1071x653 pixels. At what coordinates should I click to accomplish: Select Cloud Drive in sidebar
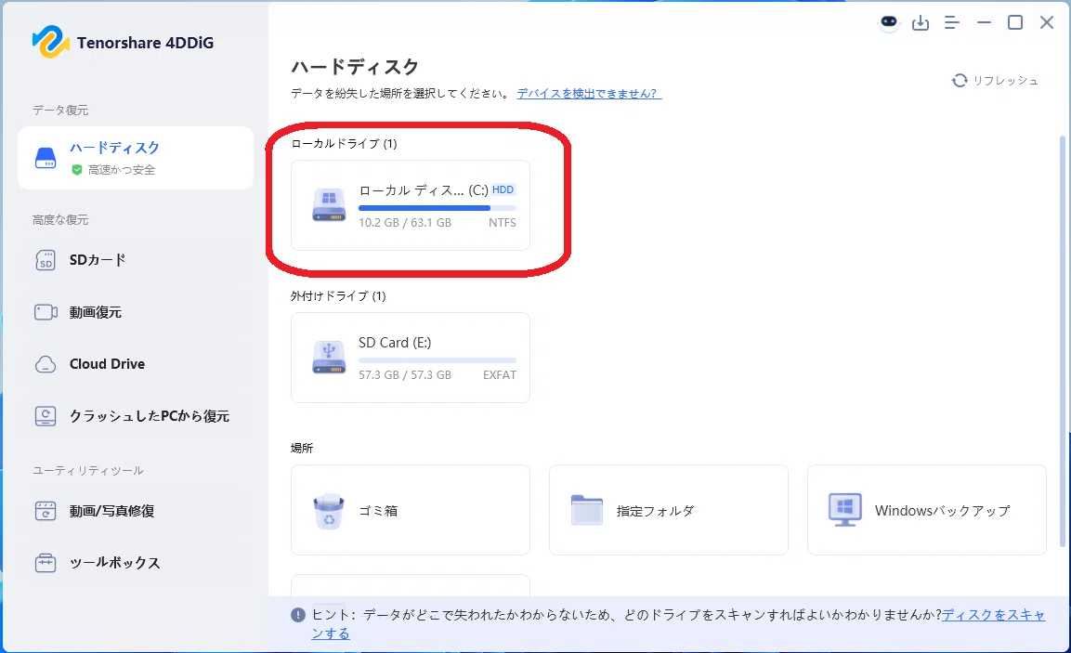tap(136, 364)
